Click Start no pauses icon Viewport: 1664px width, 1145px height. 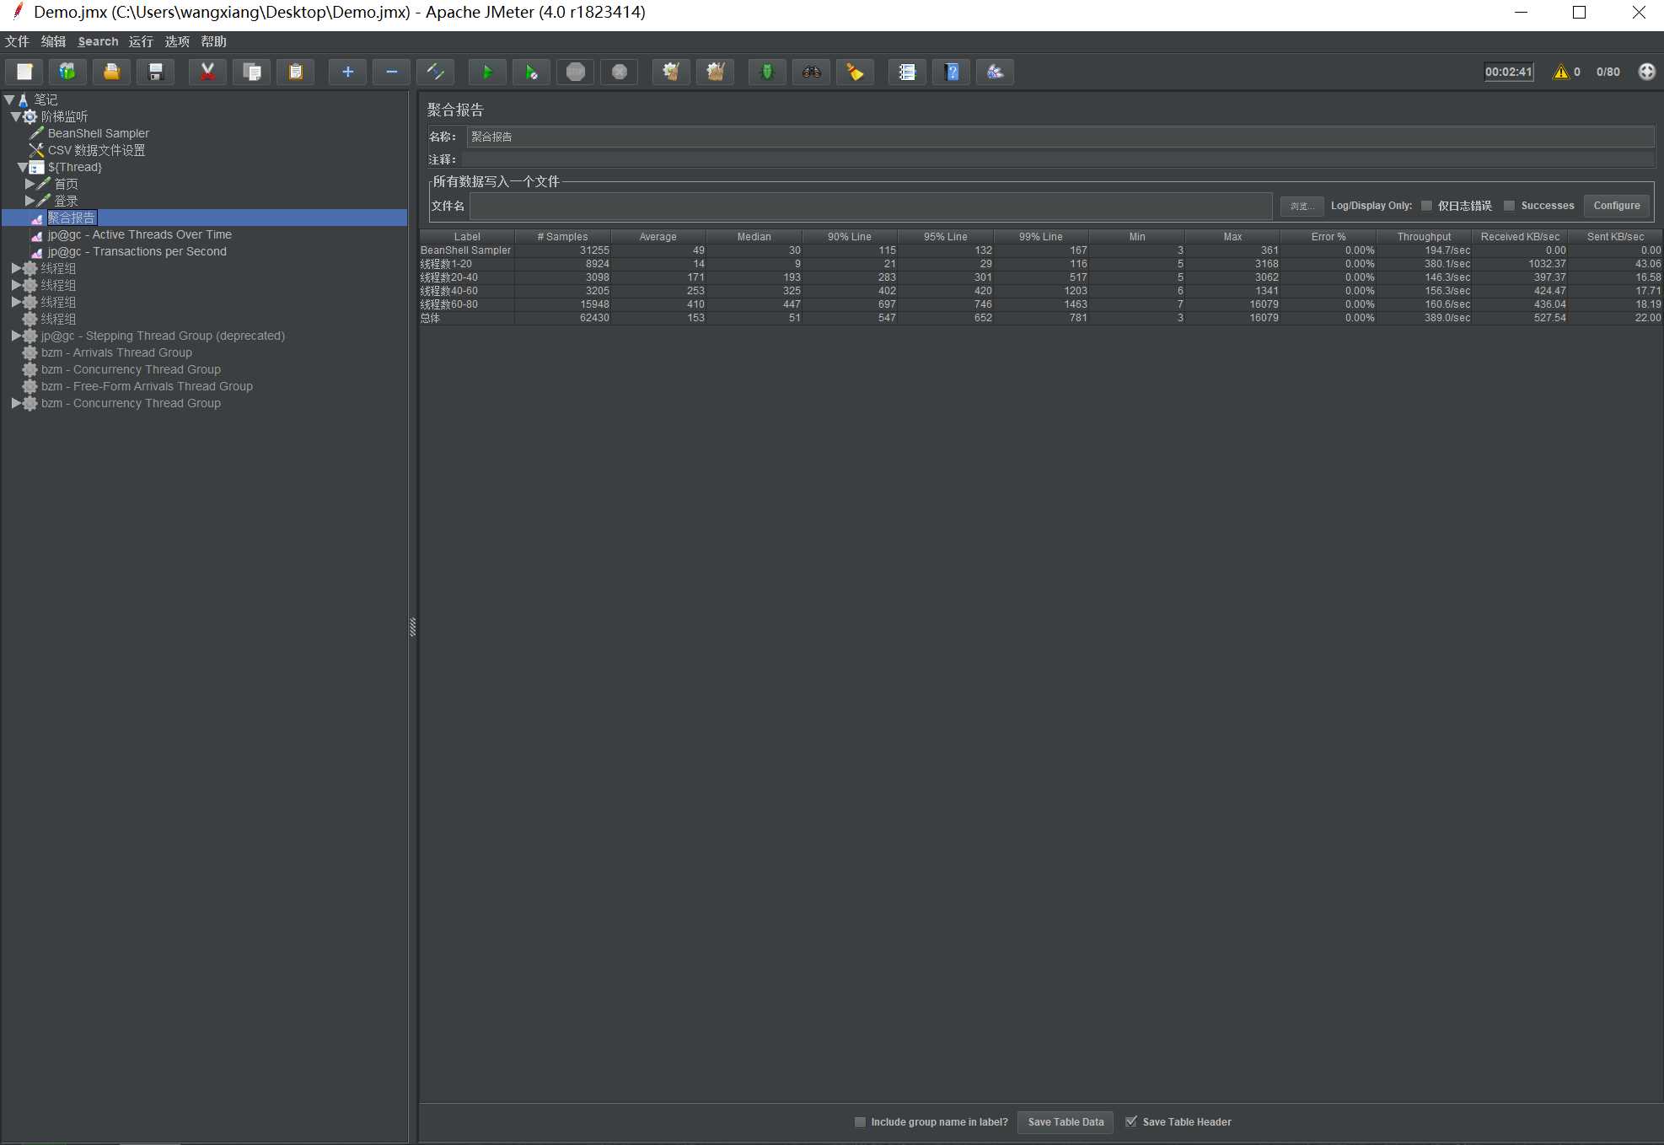[531, 72]
